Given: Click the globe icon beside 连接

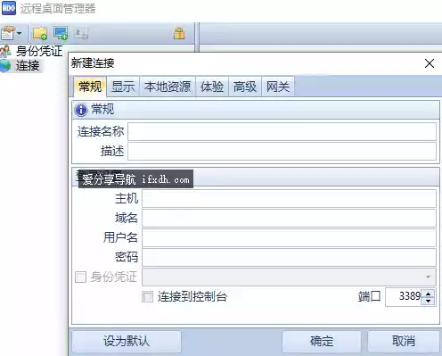Looking at the screenshot, I should tap(5, 65).
